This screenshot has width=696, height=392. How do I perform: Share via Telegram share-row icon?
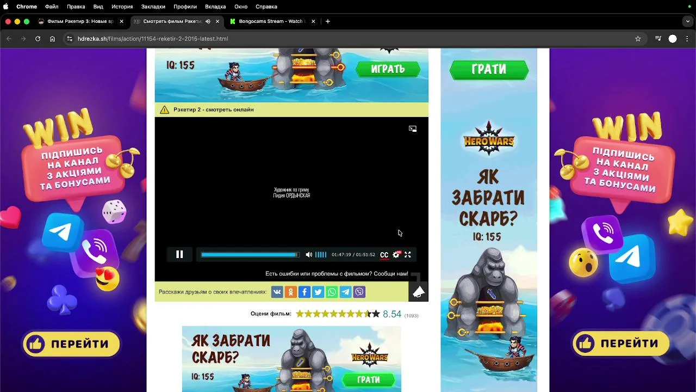click(345, 292)
